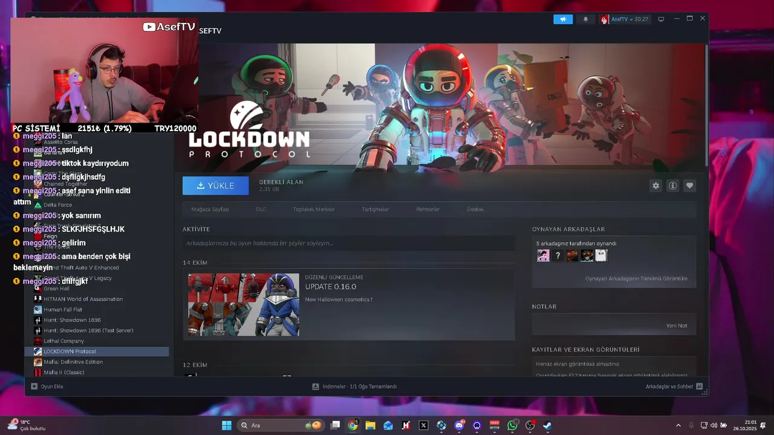Click the activity comment input field
The width and height of the screenshot is (774, 435).
pyautogui.click(x=348, y=243)
